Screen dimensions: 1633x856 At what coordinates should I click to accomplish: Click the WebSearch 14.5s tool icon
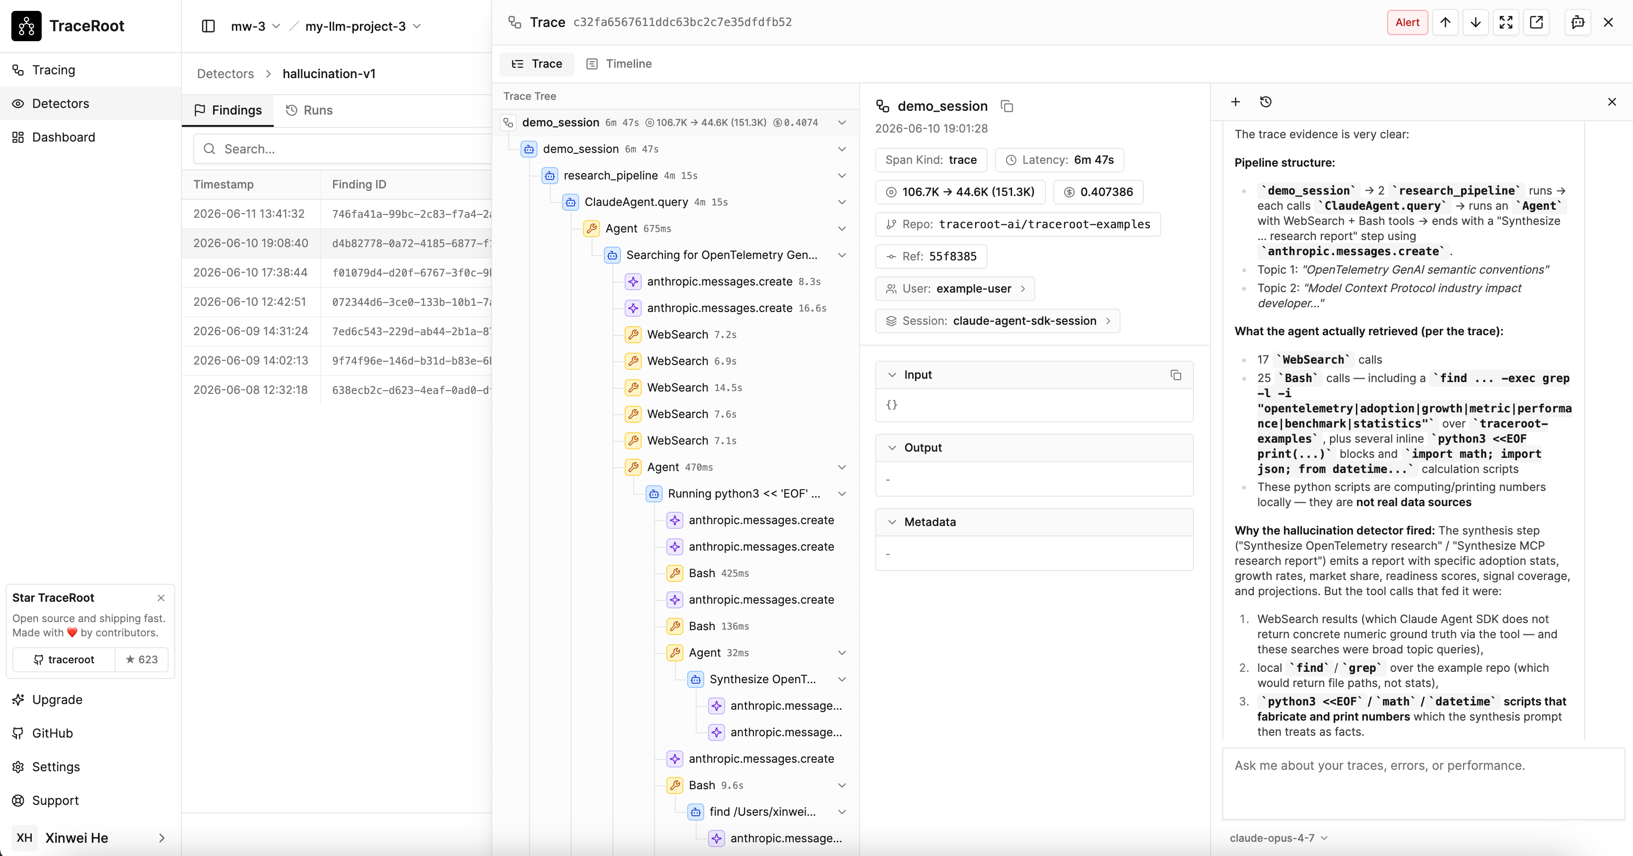(x=633, y=387)
